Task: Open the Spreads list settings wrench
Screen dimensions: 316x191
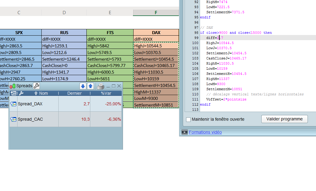Action: tap(36, 86)
